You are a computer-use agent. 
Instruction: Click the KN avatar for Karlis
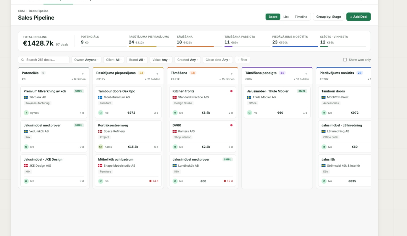(x=101, y=147)
